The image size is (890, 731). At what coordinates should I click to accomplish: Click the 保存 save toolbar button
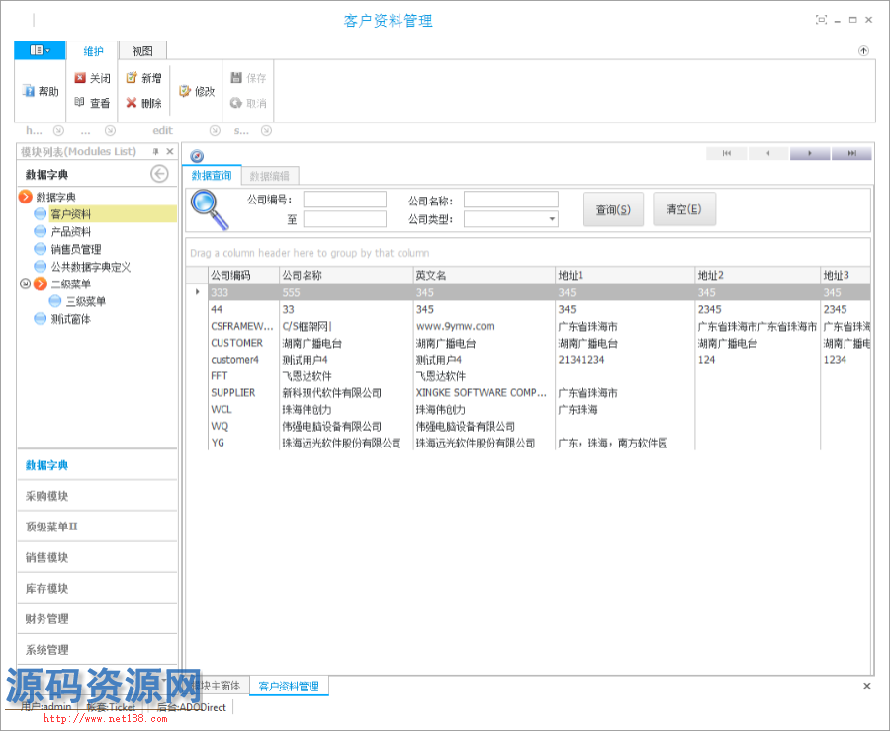click(x=248, y=78)
